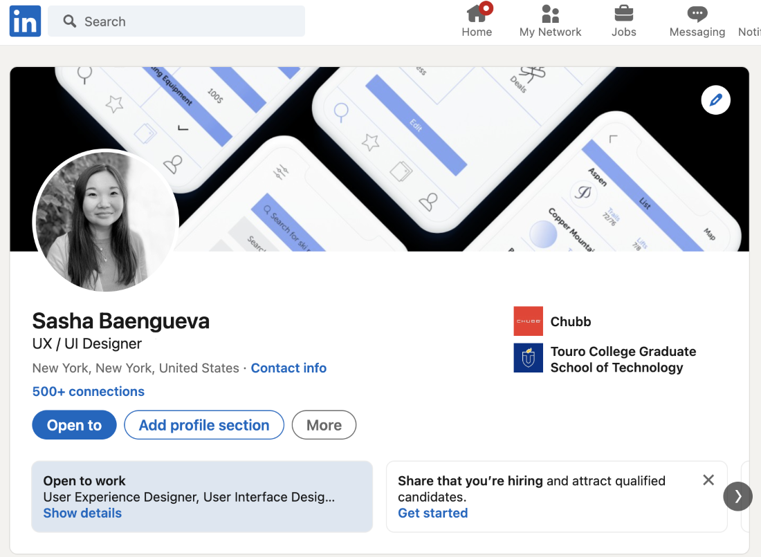Open the My Network icon
This screenshot has height=557, width=761.
tap(550, 14)
